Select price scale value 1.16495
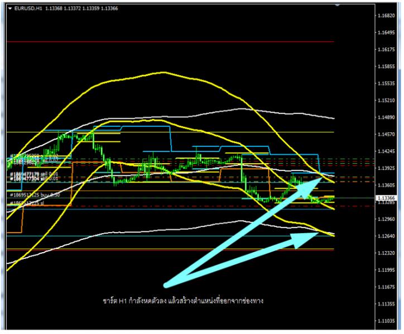The image size is (404, 334). click(x=386, y=33)
